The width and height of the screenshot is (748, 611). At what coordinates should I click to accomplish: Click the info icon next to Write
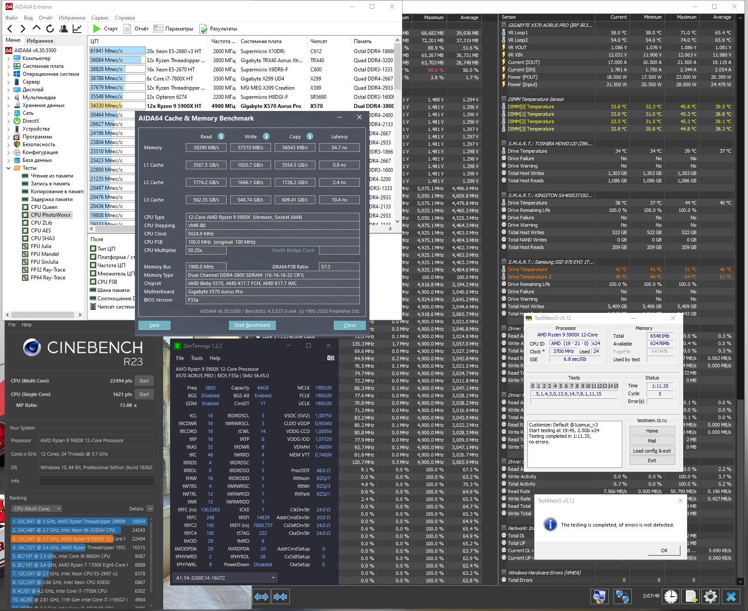click(266, 136)
